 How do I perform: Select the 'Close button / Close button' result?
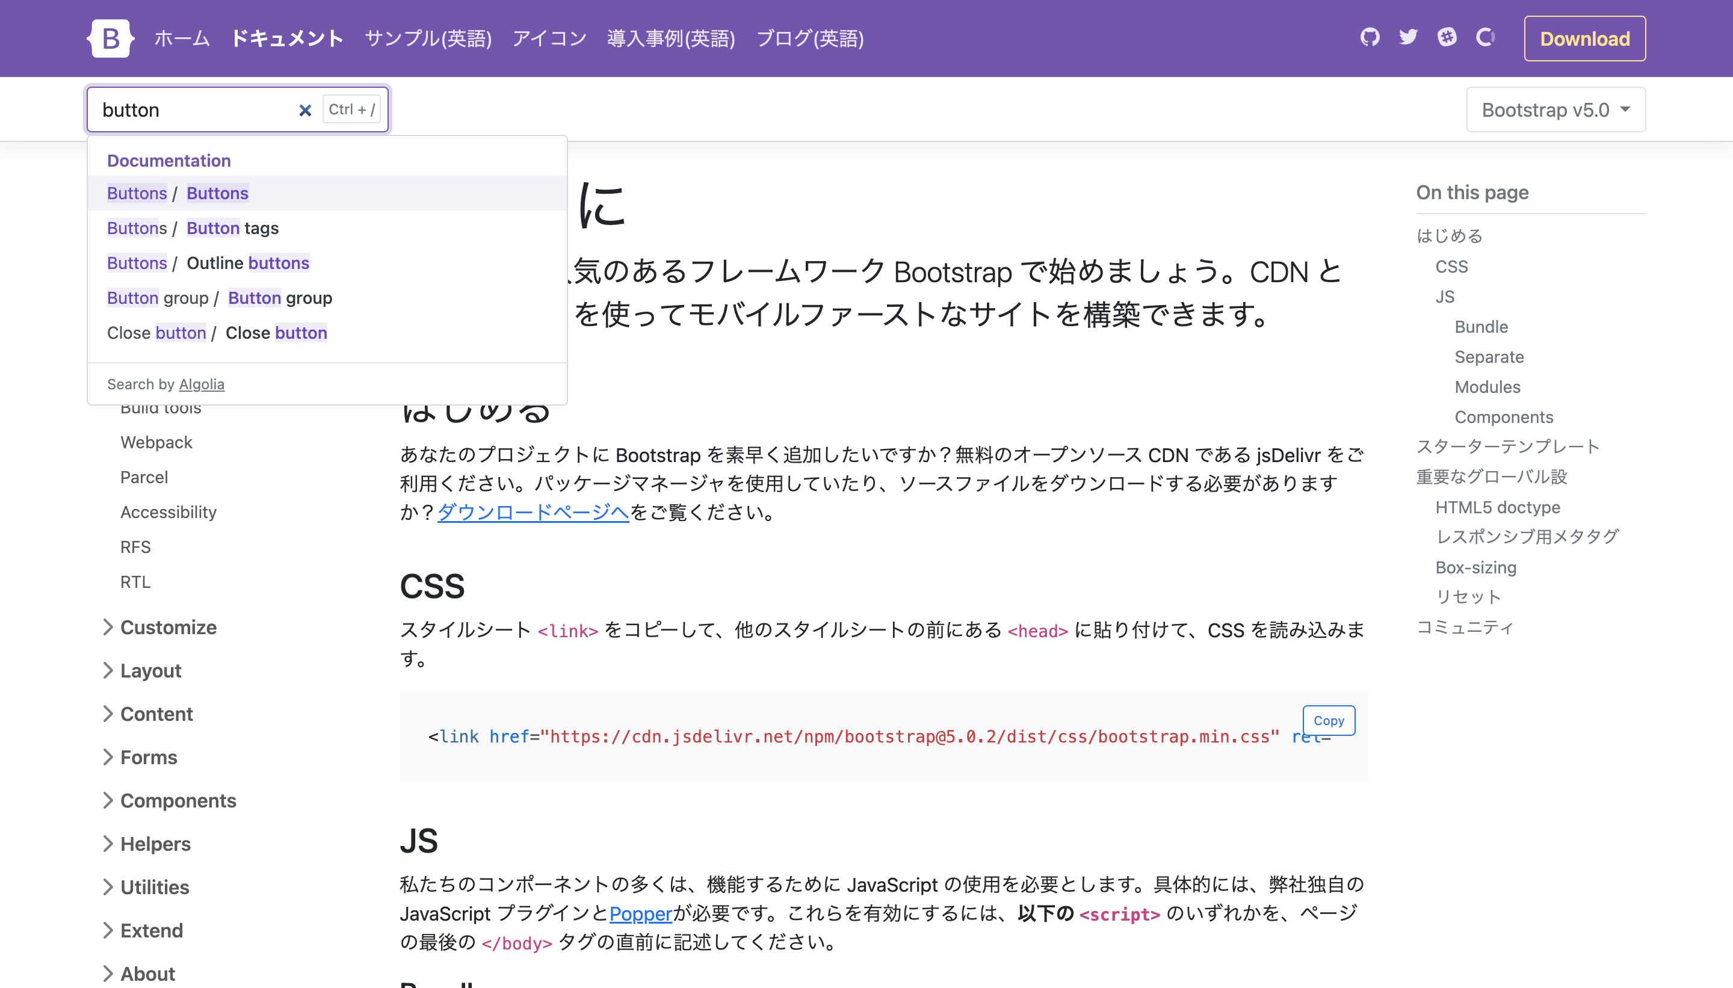click(327, 333)
